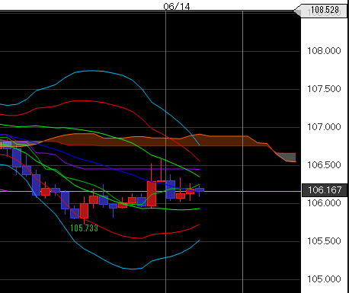
Task: Click the orange horizontal current price line
Action: [150, 191]
